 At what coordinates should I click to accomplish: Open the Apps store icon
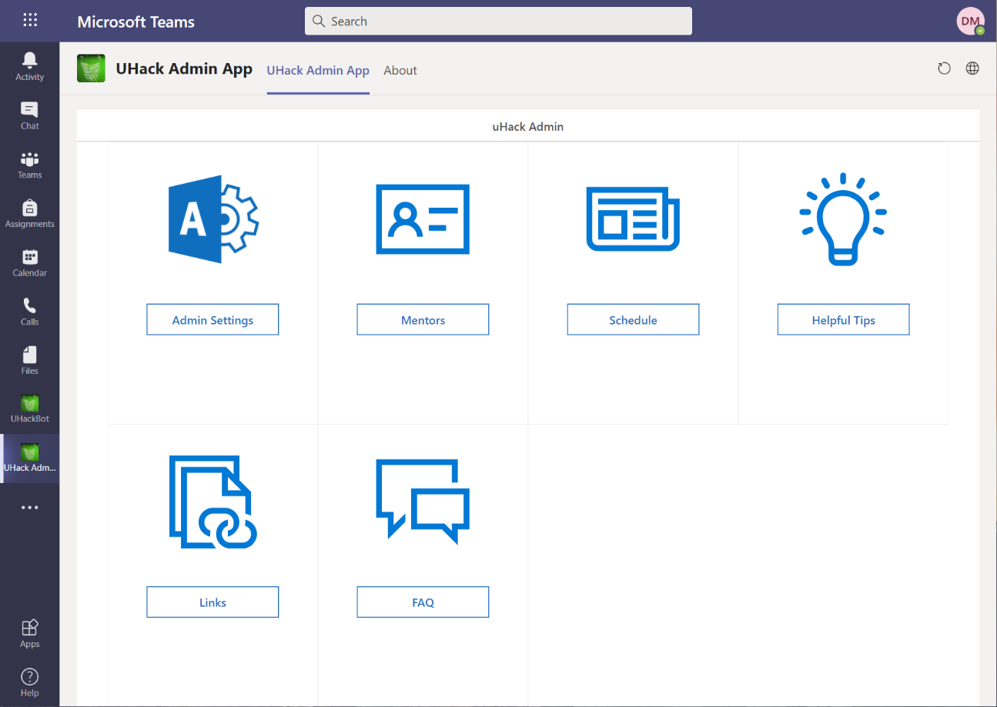[29, 633]
